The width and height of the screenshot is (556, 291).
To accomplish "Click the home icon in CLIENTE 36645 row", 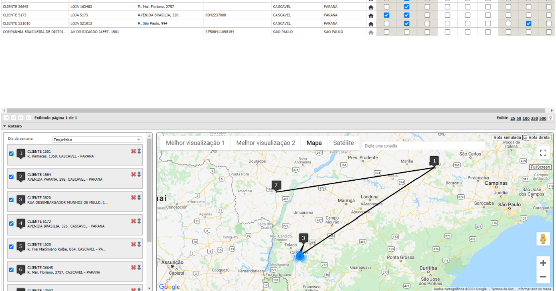I will [x=371, y=7].
